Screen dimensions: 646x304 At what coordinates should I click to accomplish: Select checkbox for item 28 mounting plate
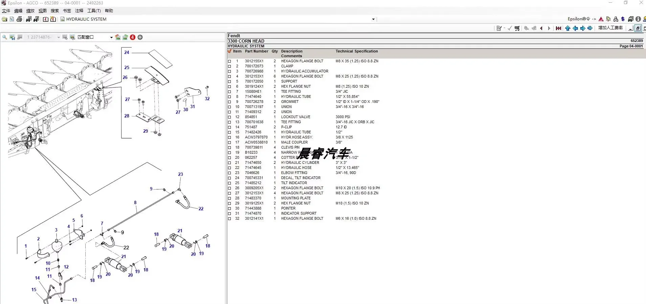point(229,198)
